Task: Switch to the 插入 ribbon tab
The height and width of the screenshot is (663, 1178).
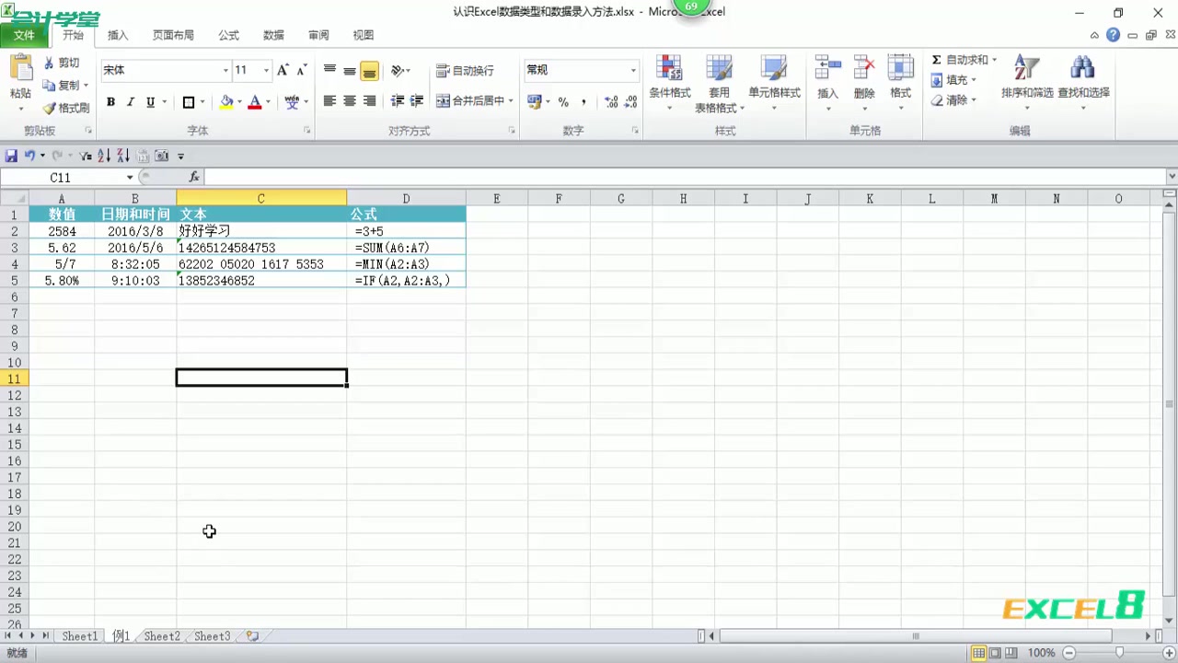Action: (118, 35)
